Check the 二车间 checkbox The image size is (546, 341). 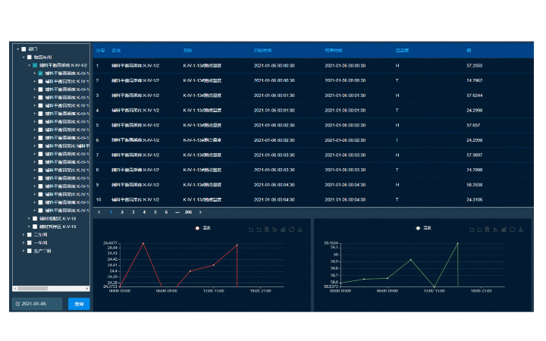(30, 235)
